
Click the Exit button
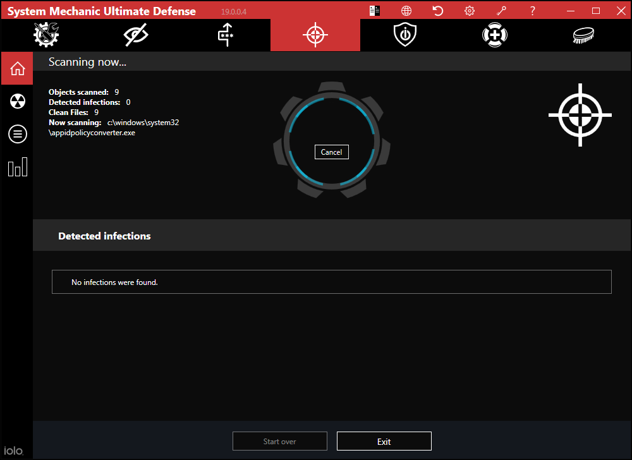[384, 442]
